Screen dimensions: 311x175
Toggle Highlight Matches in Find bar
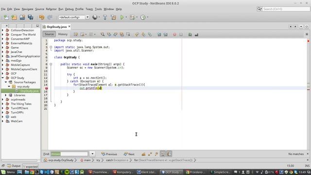tap(163, 154)
